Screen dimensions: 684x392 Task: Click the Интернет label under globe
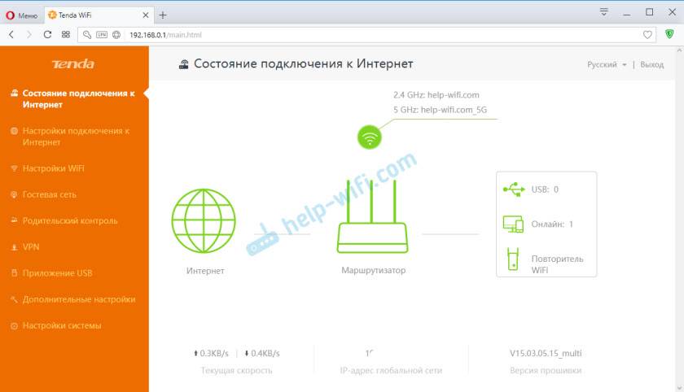point(205,271)
